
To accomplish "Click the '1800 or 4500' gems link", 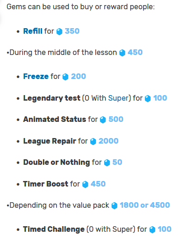I will tap(145, 205).
